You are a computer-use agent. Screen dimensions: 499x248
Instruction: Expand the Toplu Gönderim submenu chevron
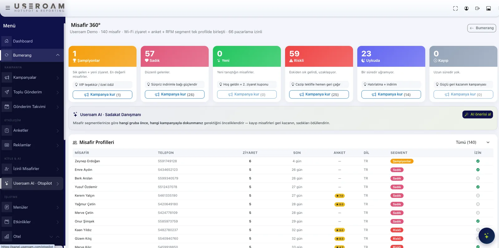[58, 92]
